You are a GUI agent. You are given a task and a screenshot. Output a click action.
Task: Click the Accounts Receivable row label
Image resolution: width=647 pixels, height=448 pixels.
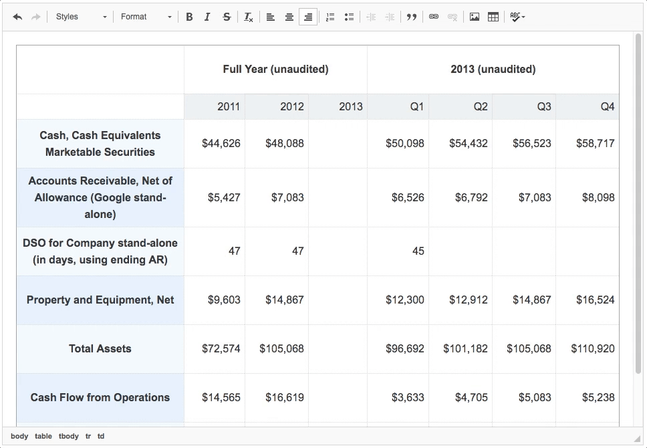click(x=100, y=197)
